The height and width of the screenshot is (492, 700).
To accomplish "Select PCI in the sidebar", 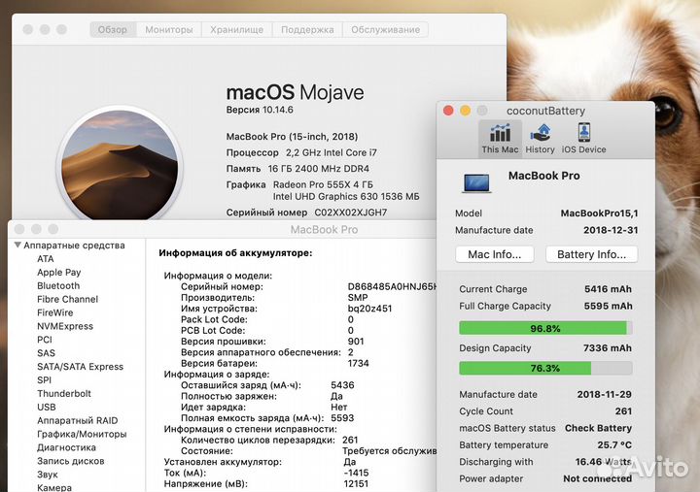I will click(45, 340).
